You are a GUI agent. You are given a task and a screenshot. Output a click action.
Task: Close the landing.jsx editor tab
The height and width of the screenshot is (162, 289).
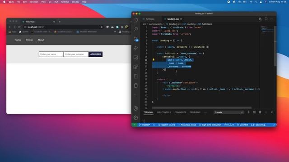(181, 19)
